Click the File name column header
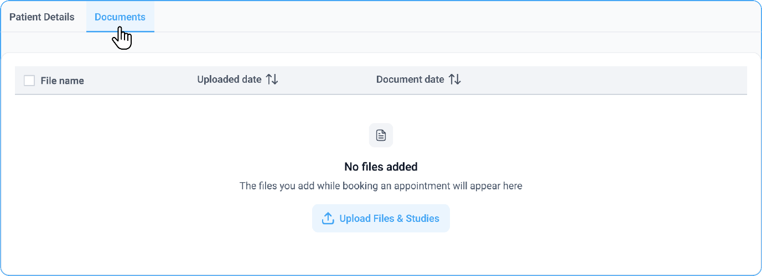Image resolution: width=762 pixels, height=276 pixels. coord(63,81)
